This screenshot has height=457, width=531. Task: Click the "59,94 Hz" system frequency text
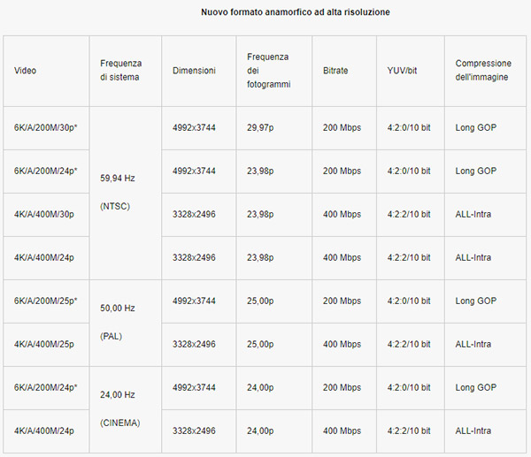119,176
